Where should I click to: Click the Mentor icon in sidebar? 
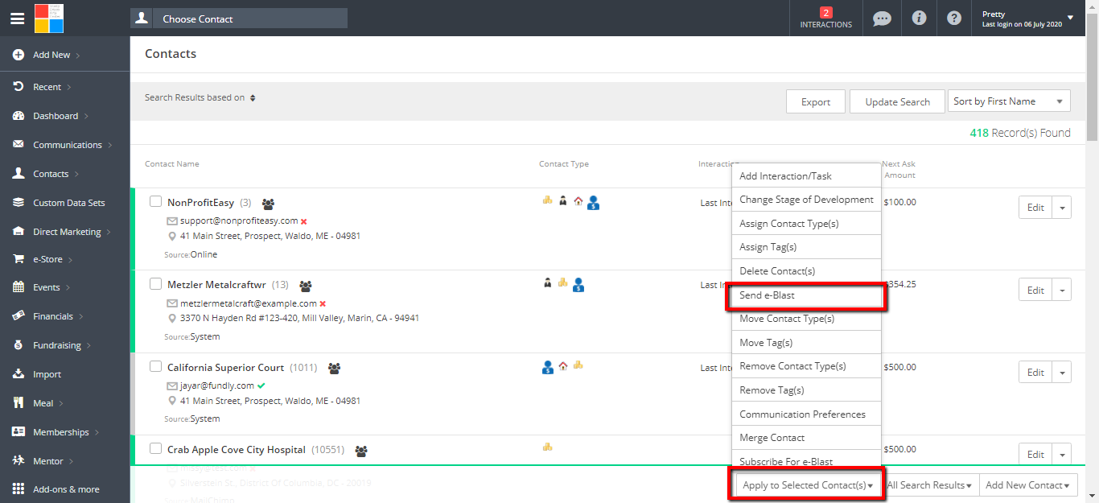coord(18,461)
